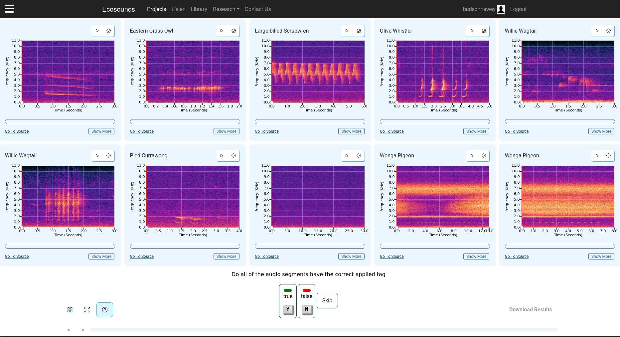
Task: Open the hamburger navigation menu
Action: point(9,8)
